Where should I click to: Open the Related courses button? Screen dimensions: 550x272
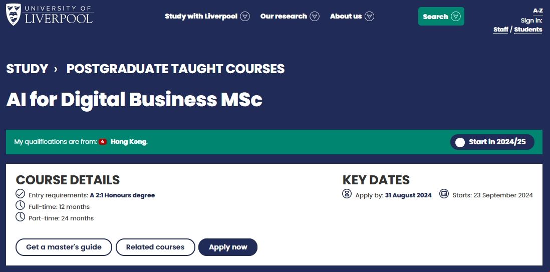coord(155,247)
